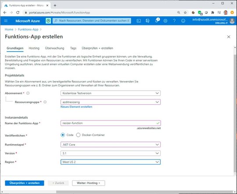
Task: Select the Grundlagen tab
Action: tap(15, 48)
